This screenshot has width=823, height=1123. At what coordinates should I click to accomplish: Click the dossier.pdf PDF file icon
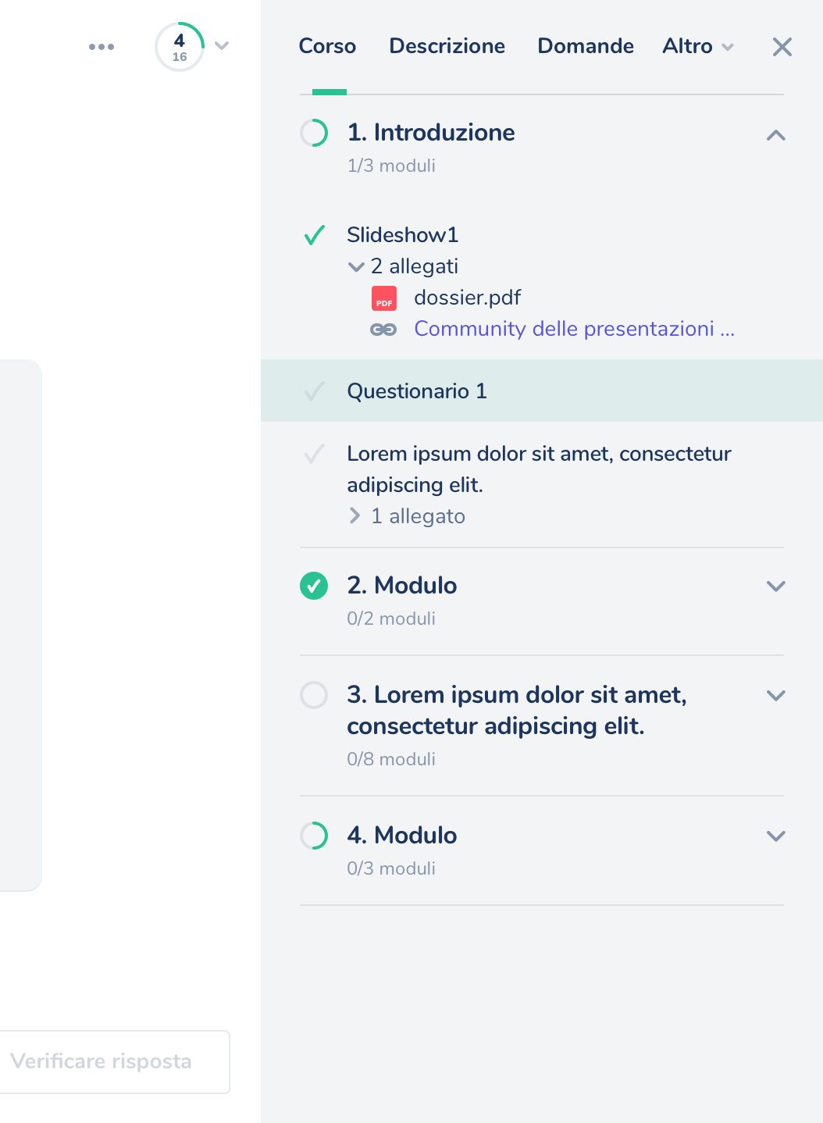384,298
